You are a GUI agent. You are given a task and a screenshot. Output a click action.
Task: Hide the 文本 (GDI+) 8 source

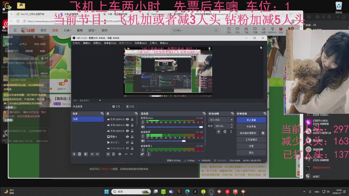(127, 131)
